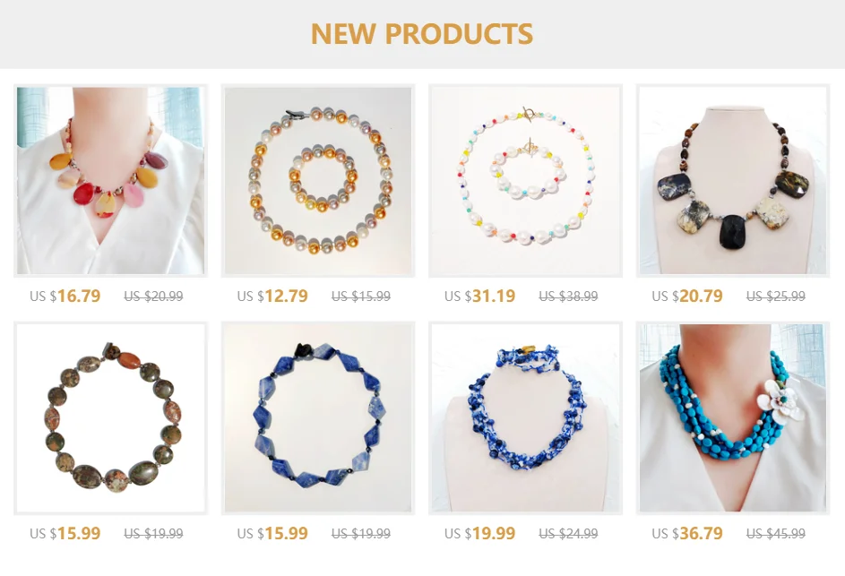
Task: Click the US $20.79 price
Action: tap(687, 296)
